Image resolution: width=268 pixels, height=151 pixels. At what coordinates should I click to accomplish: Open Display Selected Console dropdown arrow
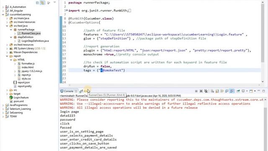click(247, 91)
